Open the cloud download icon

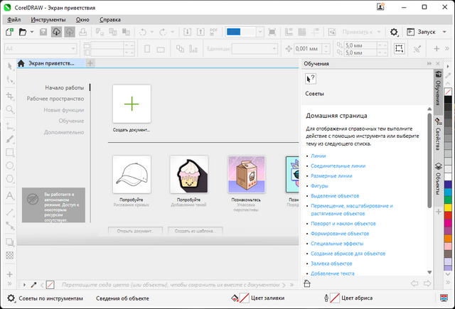(56, 32)
